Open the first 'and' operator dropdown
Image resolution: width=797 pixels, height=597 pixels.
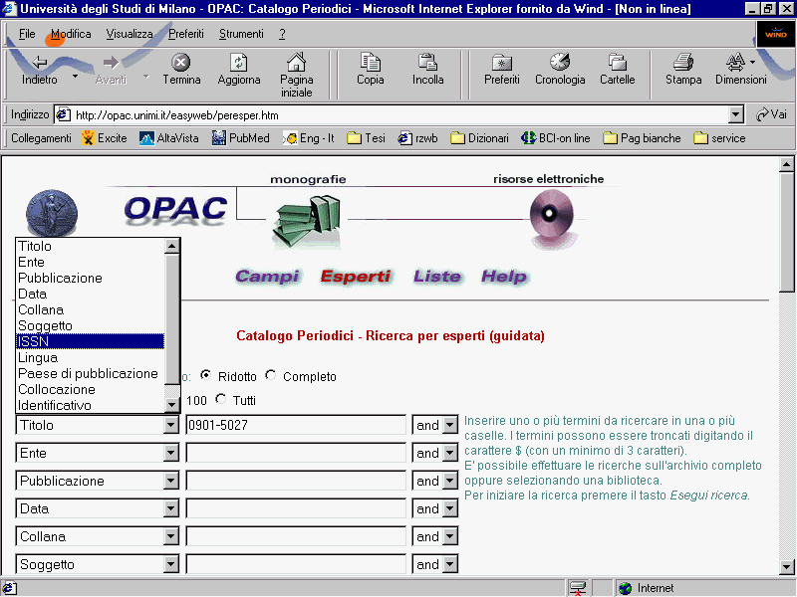(x=449, y=426)
